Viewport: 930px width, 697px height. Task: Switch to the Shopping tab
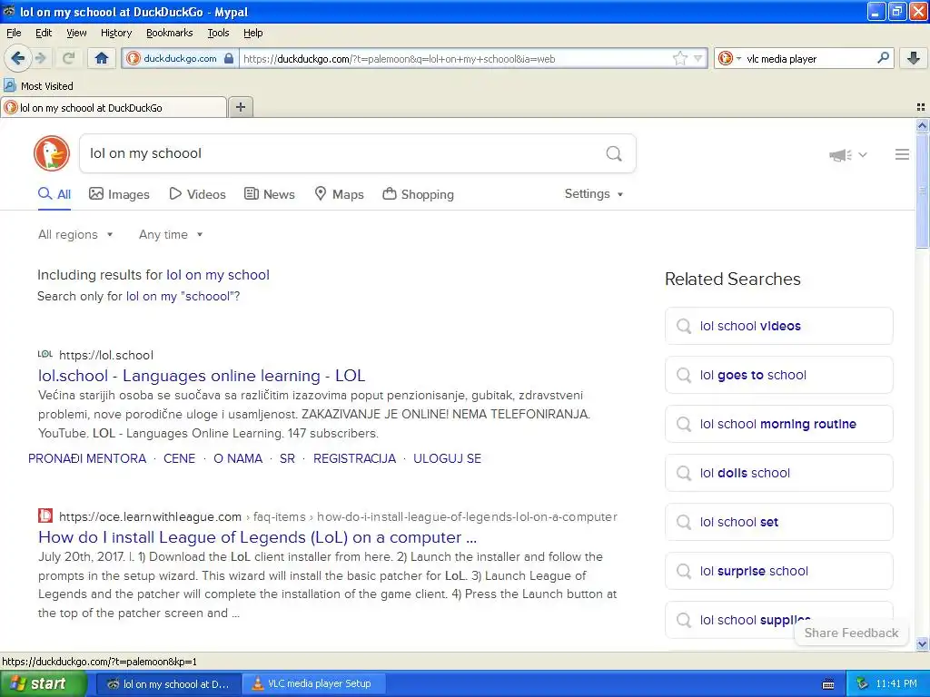point(418,194)
